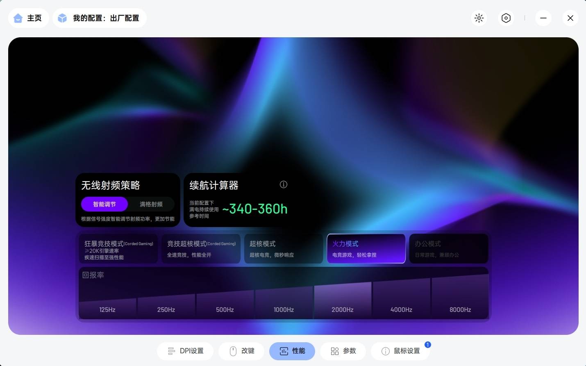Go to the 主页 home button
Viewport: 586px width, 366px height.
coord(28,18)
